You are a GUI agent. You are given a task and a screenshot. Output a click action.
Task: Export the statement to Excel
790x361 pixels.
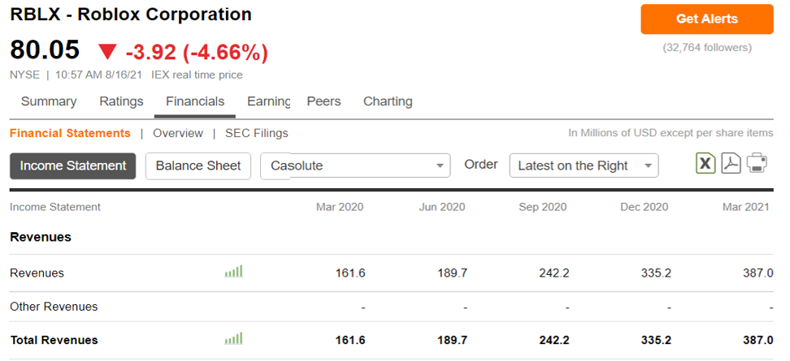pyautogui.click(x=705, y=164)
